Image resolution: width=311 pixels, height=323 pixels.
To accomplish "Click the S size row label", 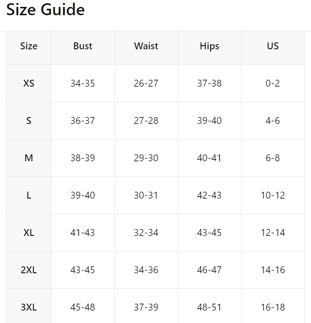I will click(x=29, y=121).
